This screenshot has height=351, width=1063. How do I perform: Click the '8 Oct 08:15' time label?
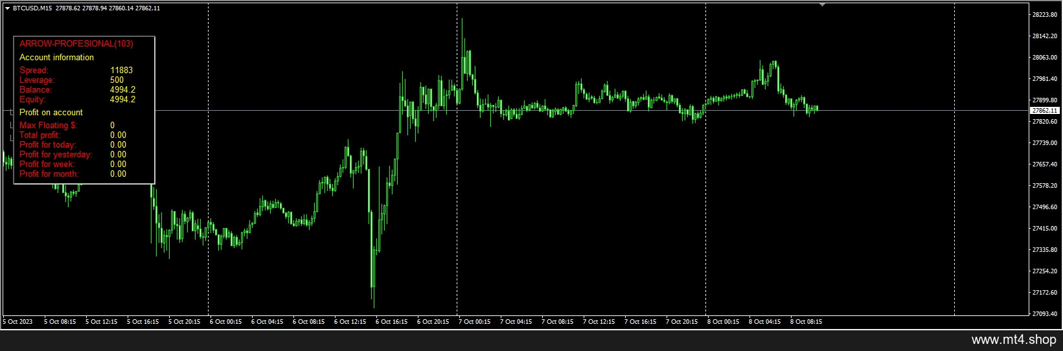(806, 322)
